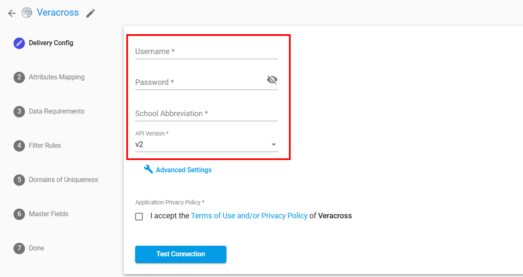This screenshot has width=523, height=277.
Task: Click the Password input field
Action: pos(199,82)
